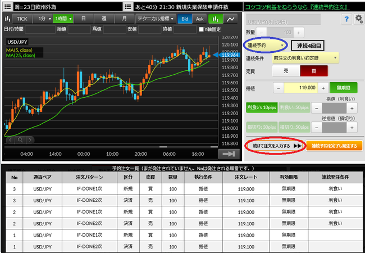Viewport: 365px width, 253px height.
Task: Click the chart type icon before TICK
Action: tap(7, 19)
